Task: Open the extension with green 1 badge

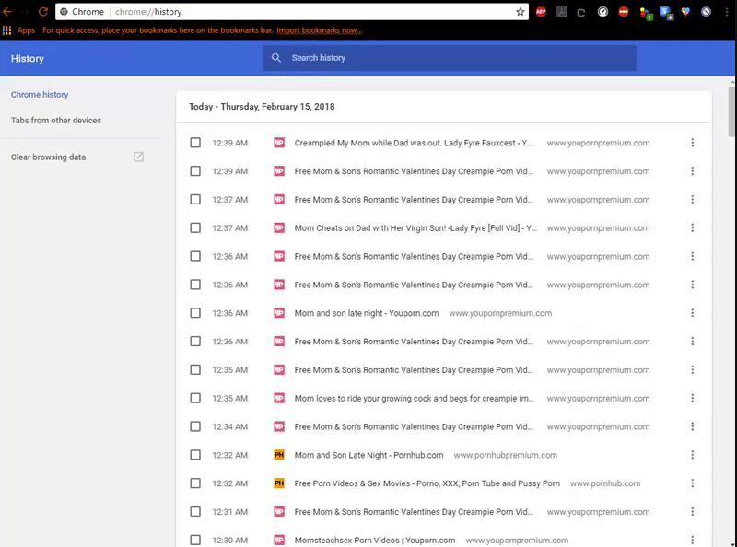Action: 647,13
